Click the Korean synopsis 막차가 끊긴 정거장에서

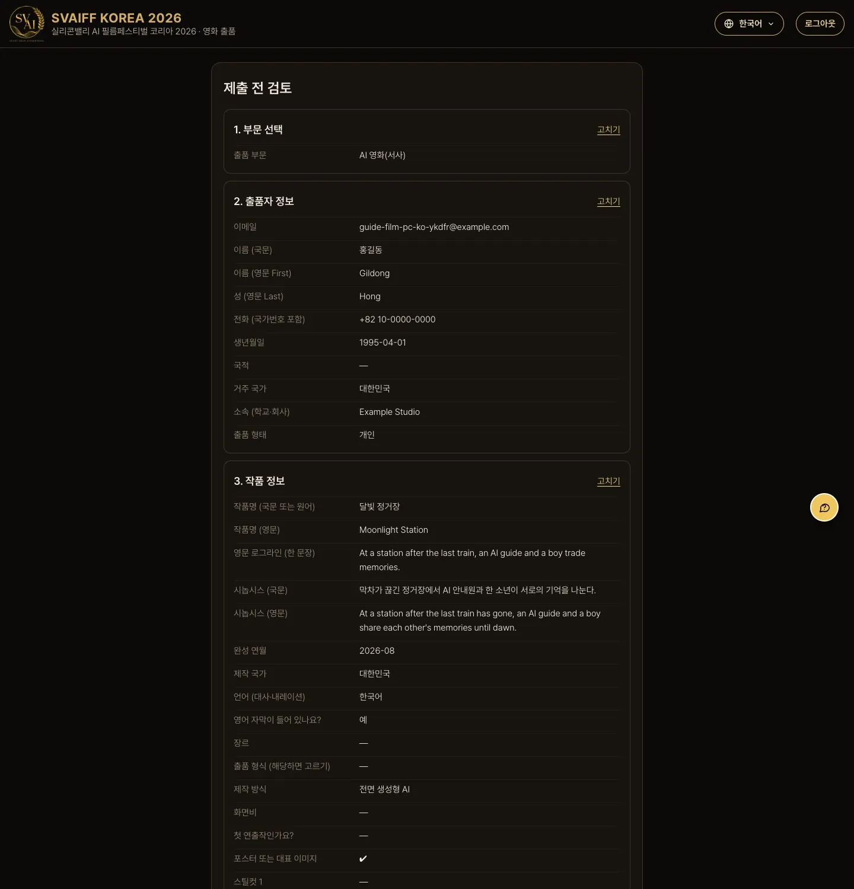(477, 590)
